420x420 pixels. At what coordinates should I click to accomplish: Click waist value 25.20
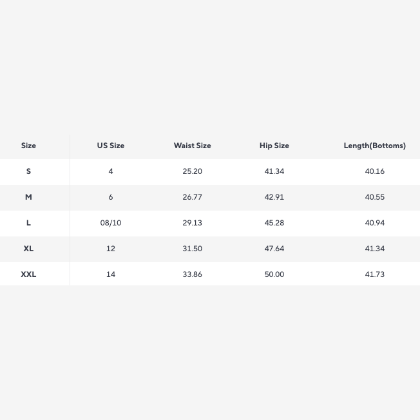193,171
